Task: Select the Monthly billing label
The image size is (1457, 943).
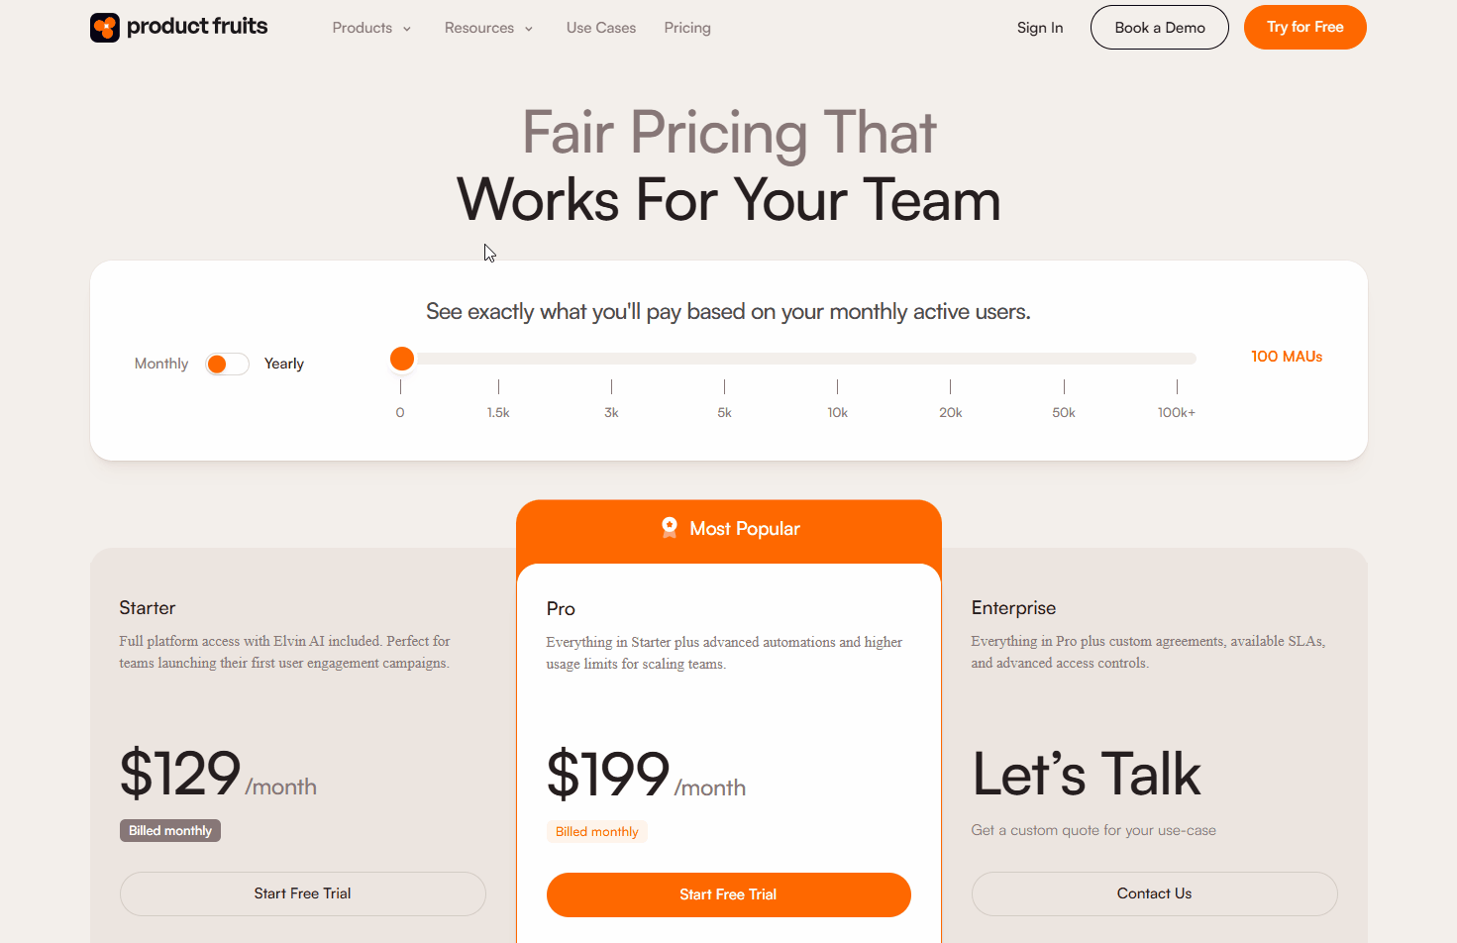Action: 161,364
